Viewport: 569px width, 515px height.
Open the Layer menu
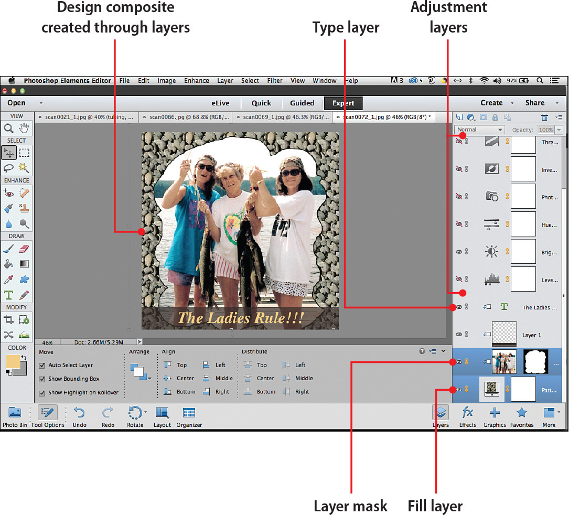click(x=225, y=81)
